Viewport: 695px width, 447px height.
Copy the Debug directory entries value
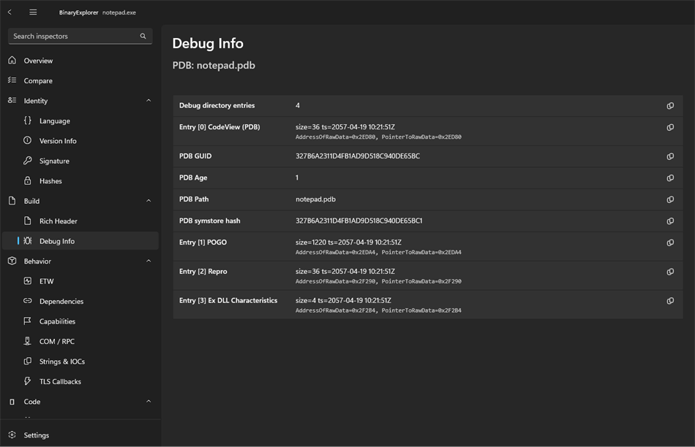(670, 106)
